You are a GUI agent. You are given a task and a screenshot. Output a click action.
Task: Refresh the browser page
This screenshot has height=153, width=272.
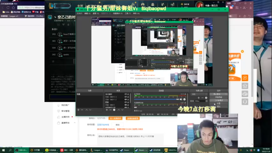[x=8, y=7]
